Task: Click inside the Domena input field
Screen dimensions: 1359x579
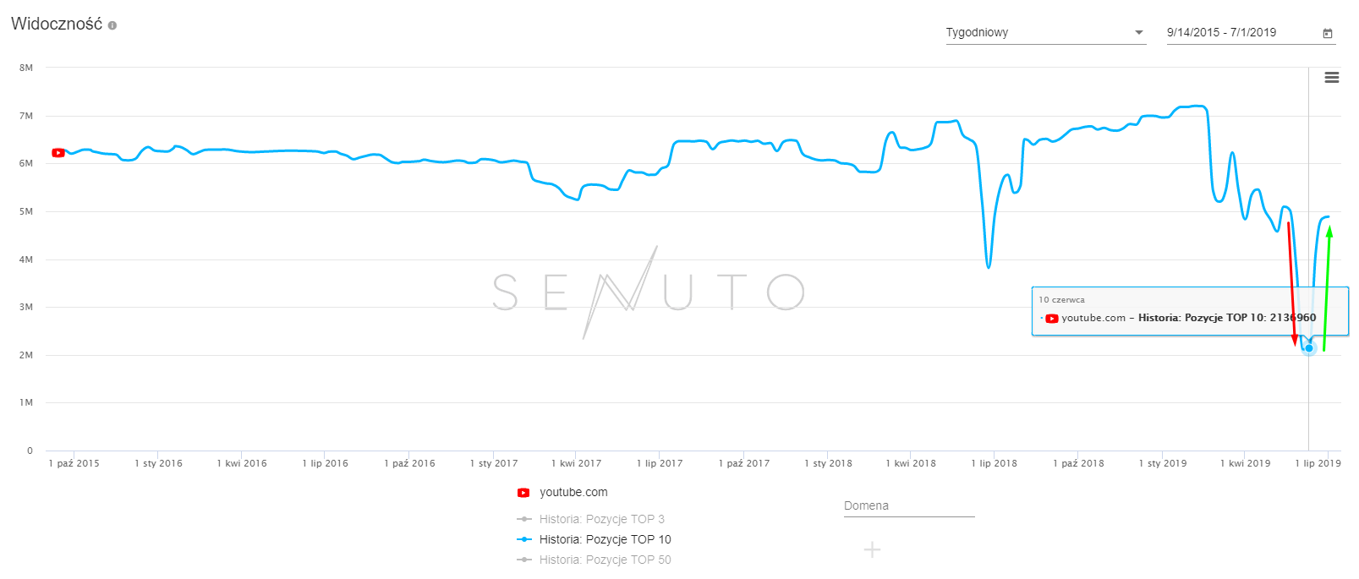Action: (x=909, y=506)
